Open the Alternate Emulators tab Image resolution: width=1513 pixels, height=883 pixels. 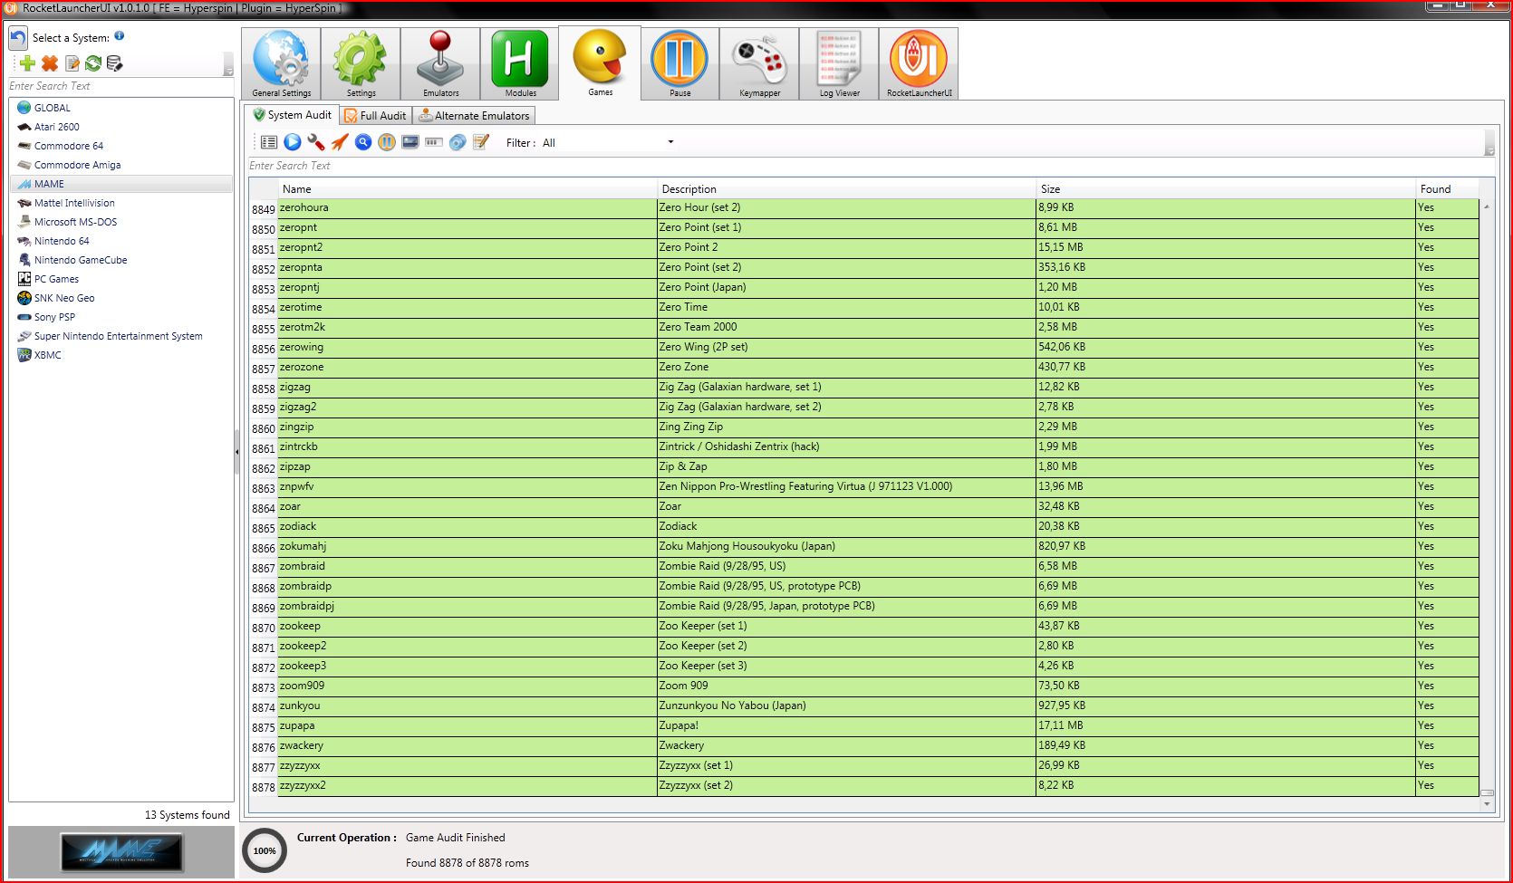pyautogui.click(x=474, y=116)
